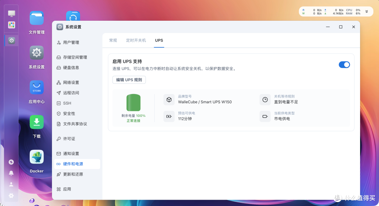
Task: Maximize the 系统设置 window
Action: [341, 27]
